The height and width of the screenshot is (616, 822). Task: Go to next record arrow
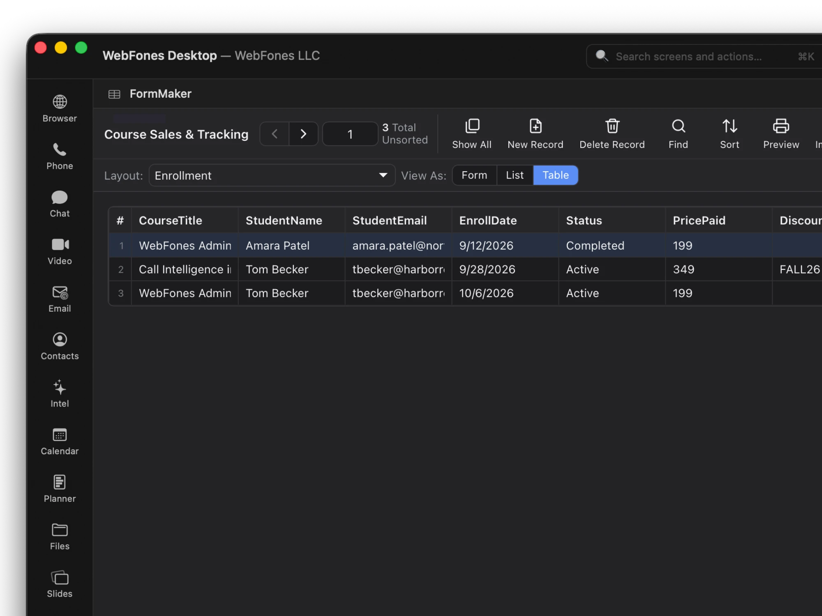[x=303, y=134]
